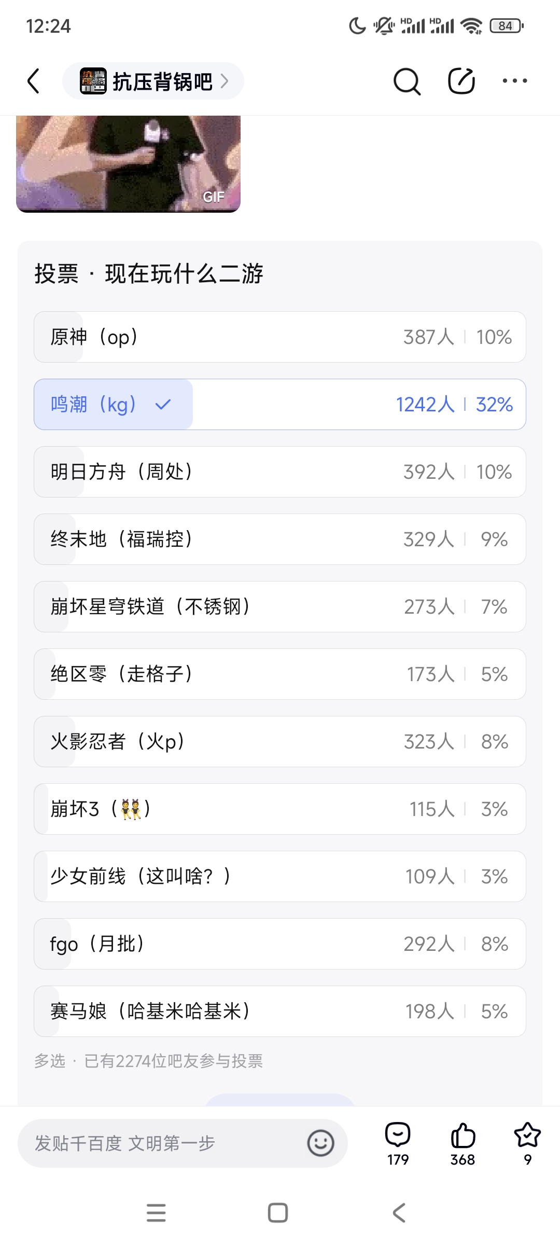Open the GIF image thumbnail
This screenshot has width=560, height=1245.
pos(128,163)
